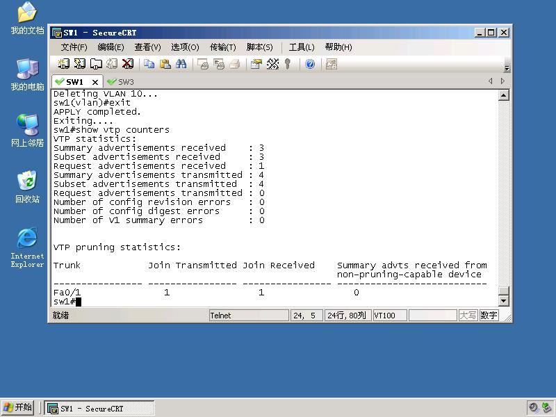Click the Connect toolbar icon
Screen dimensions: 556x417
pyautogui.click(x=63, y=64)
